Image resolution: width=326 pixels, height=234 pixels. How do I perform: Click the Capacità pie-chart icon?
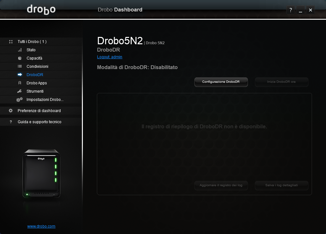20,58
